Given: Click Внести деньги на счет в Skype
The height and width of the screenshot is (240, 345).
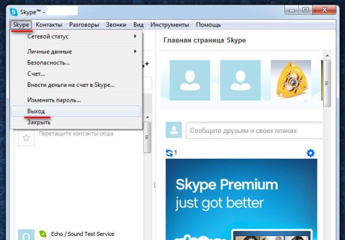Looking at the screenshot, I should point(71,85).
